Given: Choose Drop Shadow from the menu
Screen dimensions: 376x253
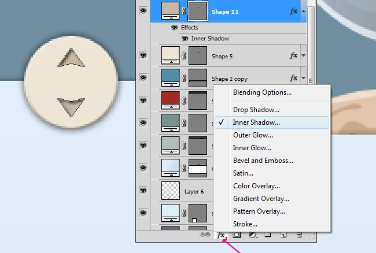Looking at the screenshot, I should coord(256,109).
